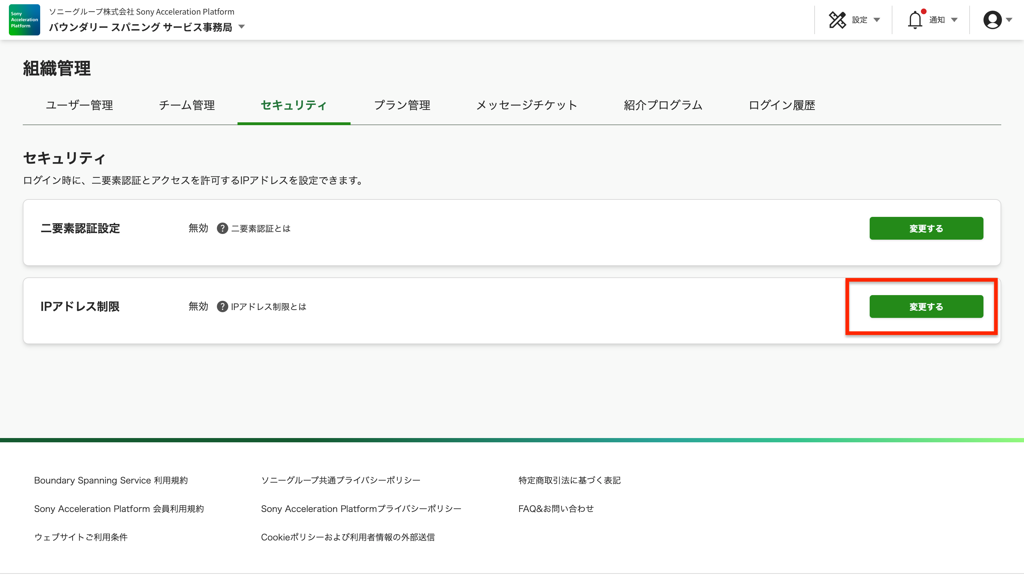The width and height of the screenshot is (1024, 576).
Task: Open the 紹介プログラム tab
Action: coord(663,105)
